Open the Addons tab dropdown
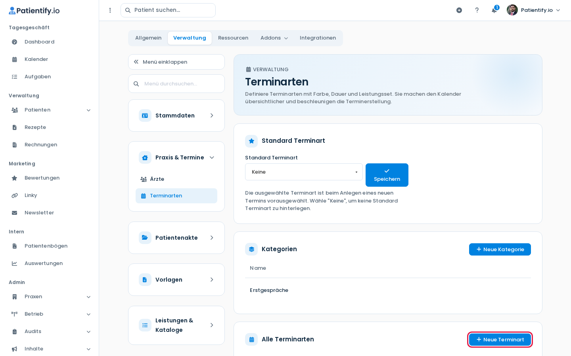571x356 pixels. click(x=274, y=38)
